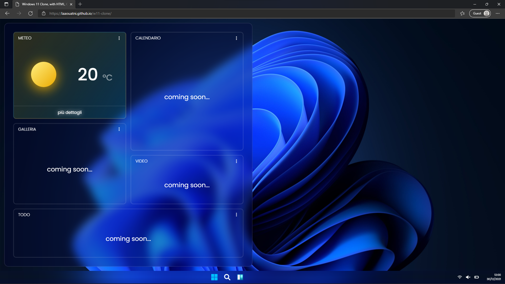Click the site security padlock in address bar
The image size is (505, 284).
click(x=44, y=13)
